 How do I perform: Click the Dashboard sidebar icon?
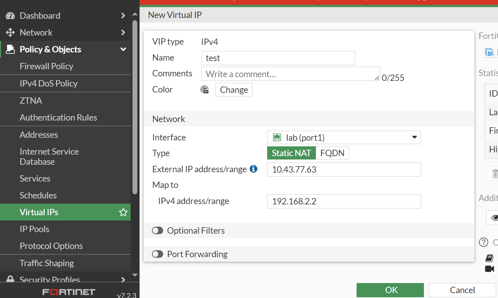[10, 15]
